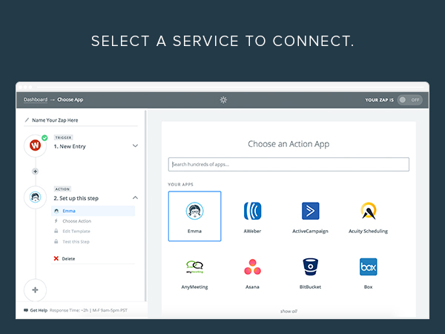The image size is (445, 334).
Task: Choose the AWeber app icon
Action: pyautogui.click(x=252, y=211)
